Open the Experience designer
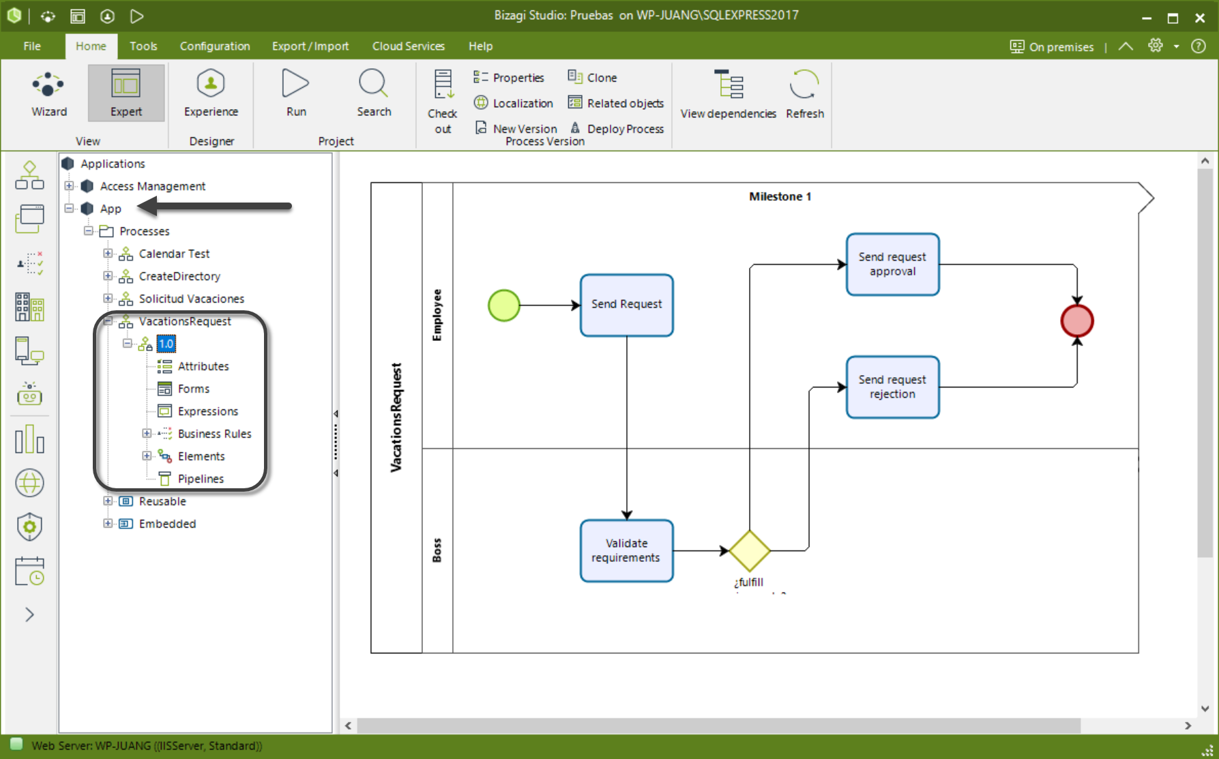This screenshot has width=1219, height=759. [211, 93]
